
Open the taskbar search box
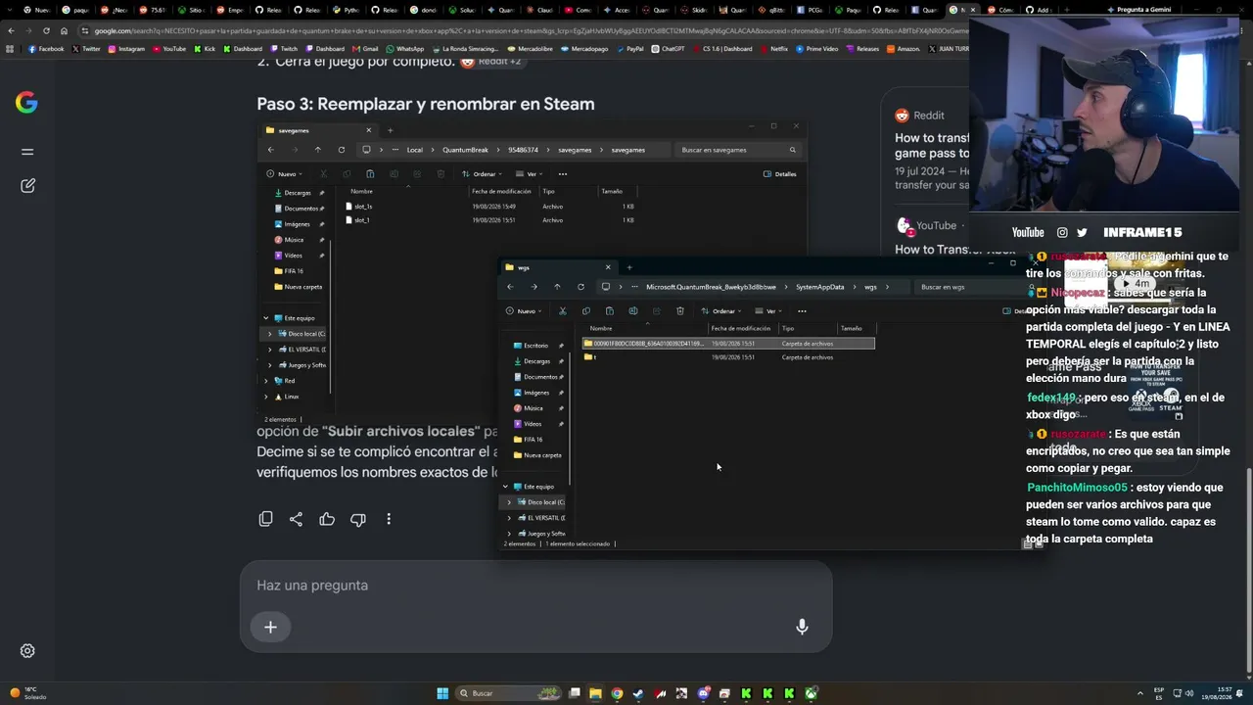509,693
